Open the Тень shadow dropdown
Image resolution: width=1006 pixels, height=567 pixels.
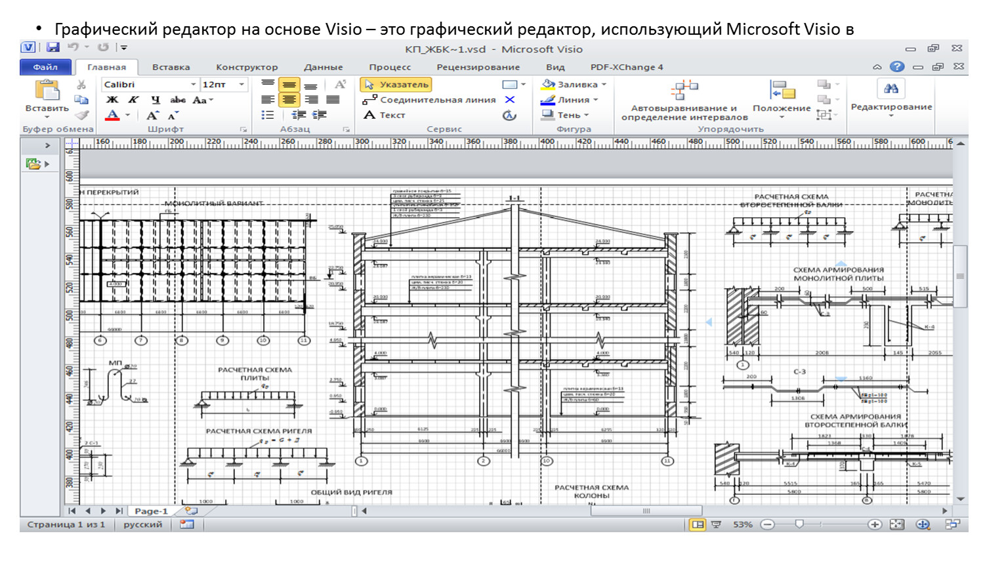(x=565, y=115)
